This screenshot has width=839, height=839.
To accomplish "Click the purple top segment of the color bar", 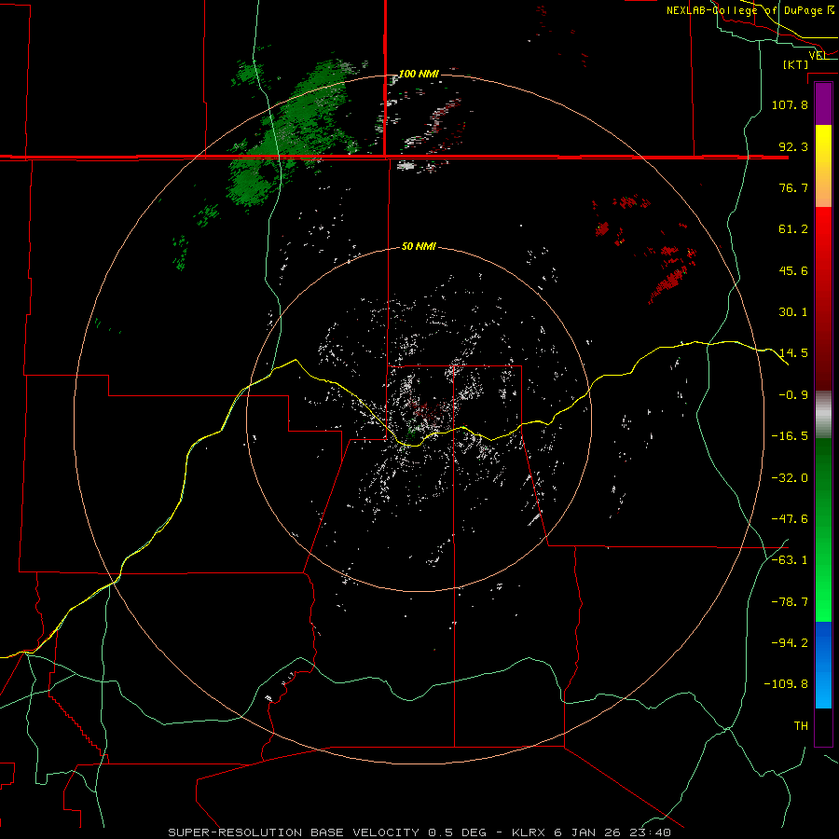I will coord(823,103).
